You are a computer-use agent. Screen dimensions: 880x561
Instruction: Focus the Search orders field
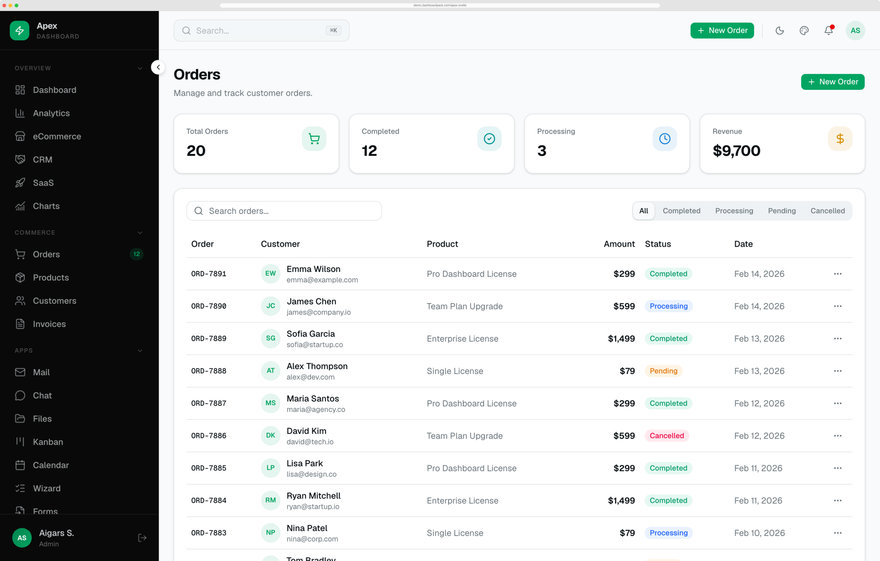[284, 211]
